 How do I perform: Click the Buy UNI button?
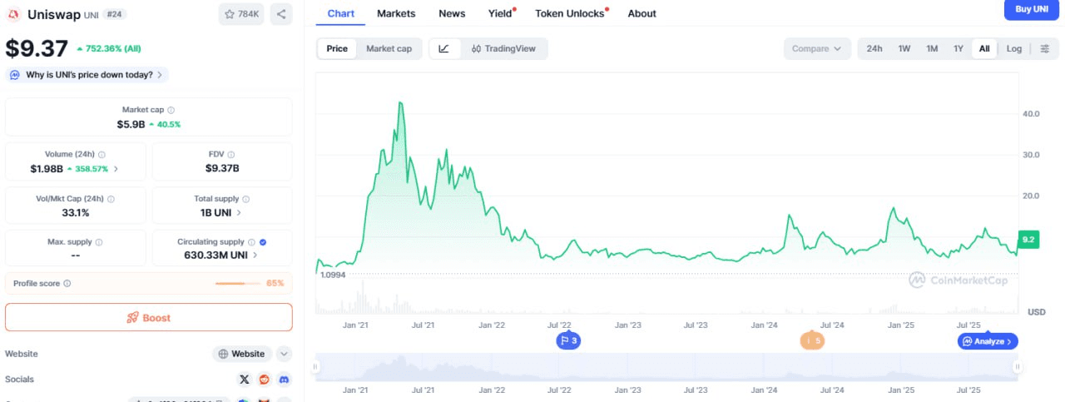pos(1032,9)
